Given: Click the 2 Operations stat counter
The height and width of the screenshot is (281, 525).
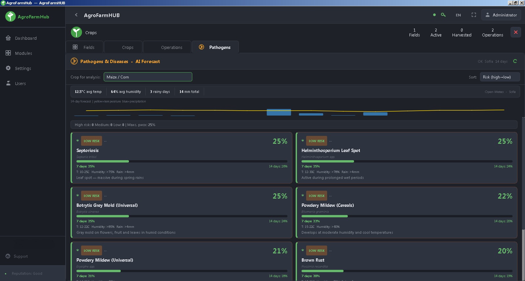Looking at the screenshot, I should point(493,32).
